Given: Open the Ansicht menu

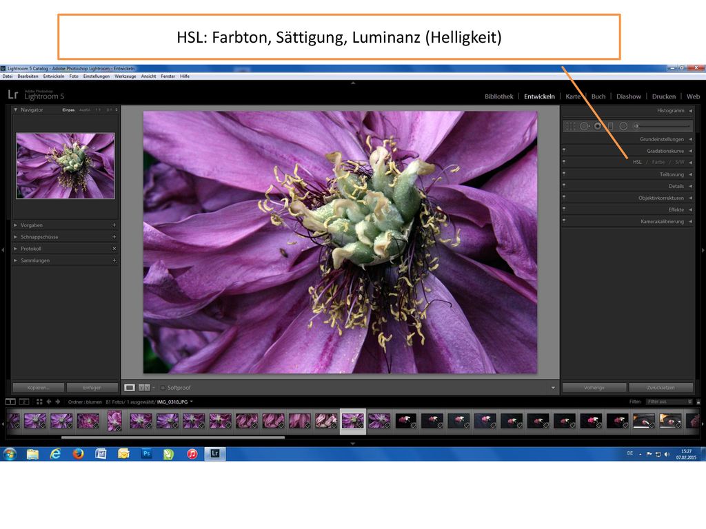Looking at the screenshot, I should pos(148,76).
